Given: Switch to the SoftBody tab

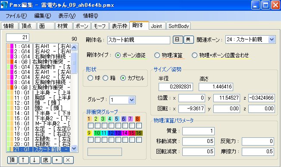Looking at the screenshot, I should click(178, 26).
